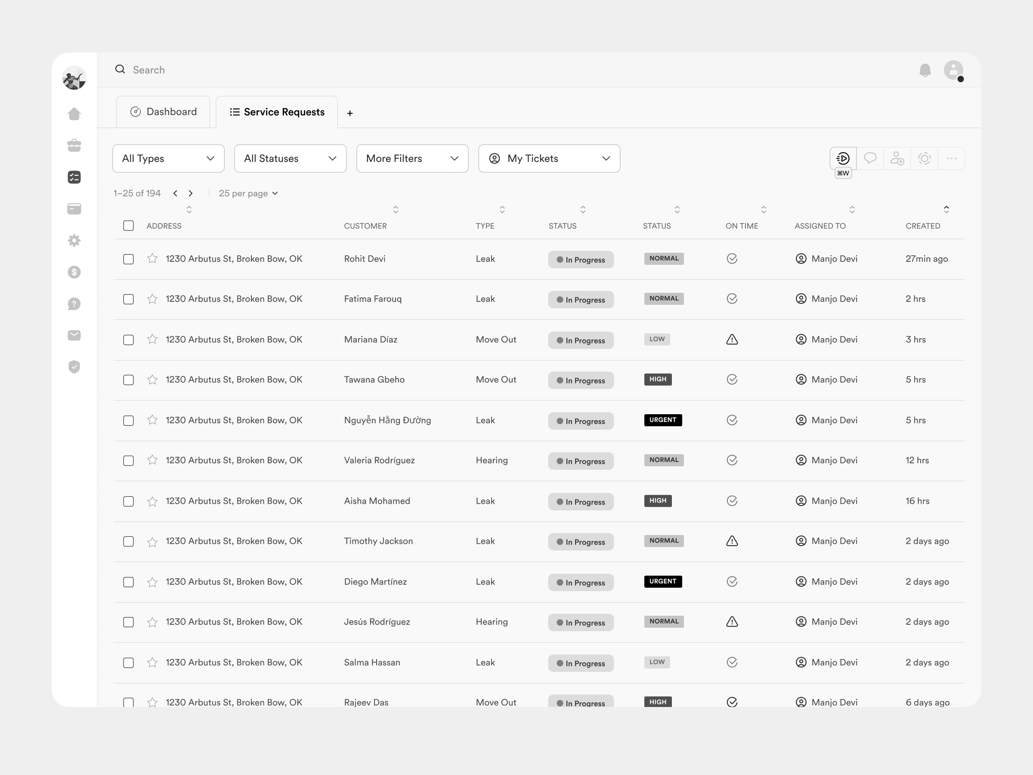Open the home icon in sidebar

click(x=74, y=114)
